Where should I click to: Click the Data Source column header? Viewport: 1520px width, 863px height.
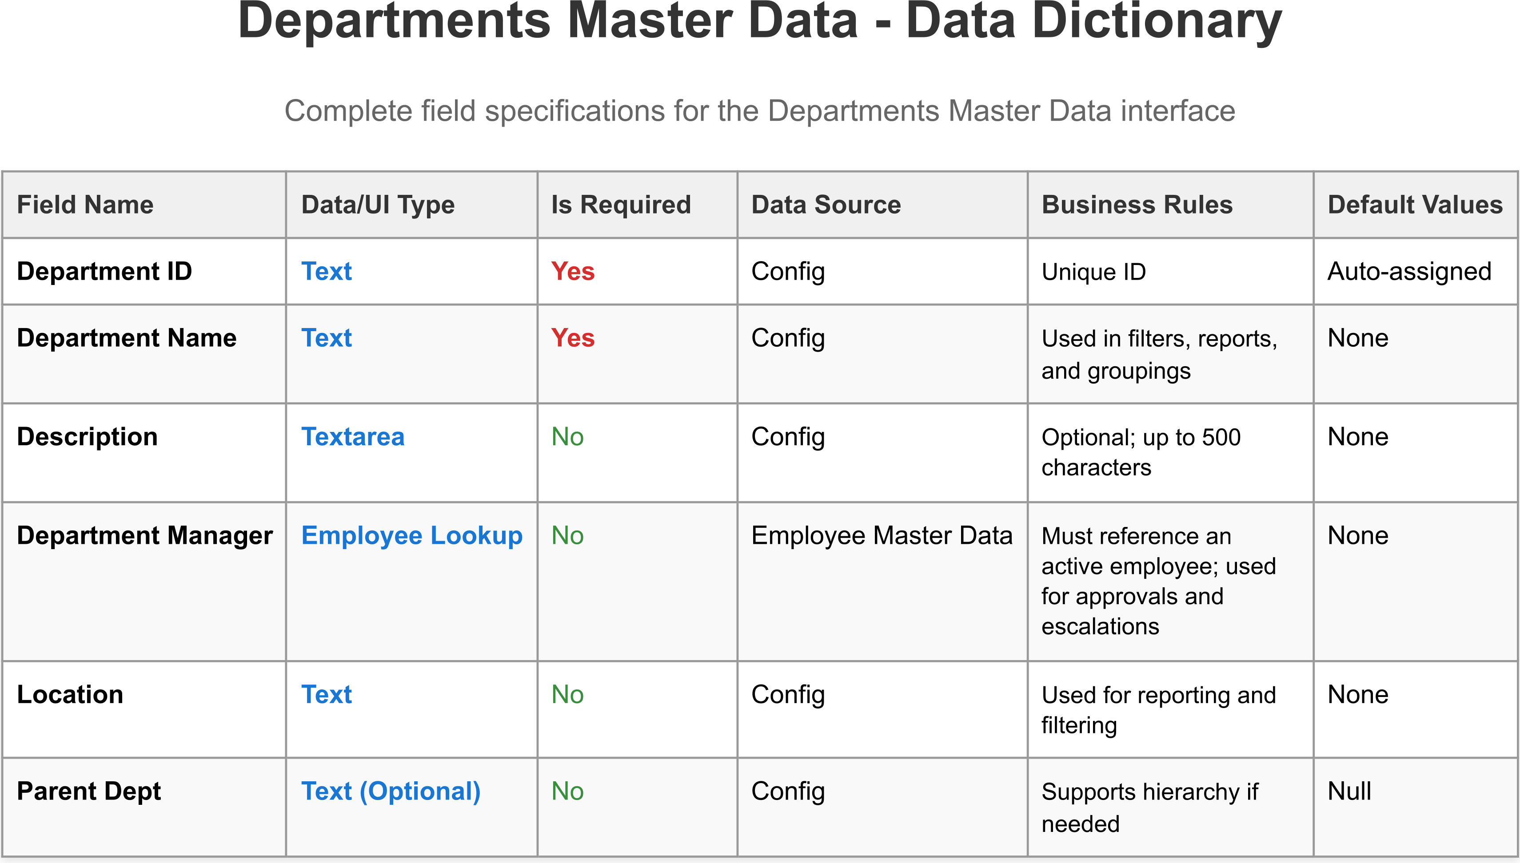pos(826,205)
